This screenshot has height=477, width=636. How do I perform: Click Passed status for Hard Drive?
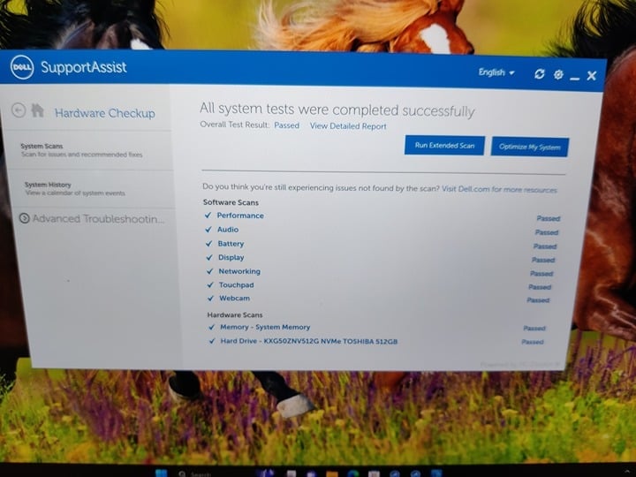(x=533, y=342)
